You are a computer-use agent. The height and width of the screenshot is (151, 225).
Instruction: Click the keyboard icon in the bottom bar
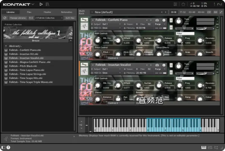point(204,147)
